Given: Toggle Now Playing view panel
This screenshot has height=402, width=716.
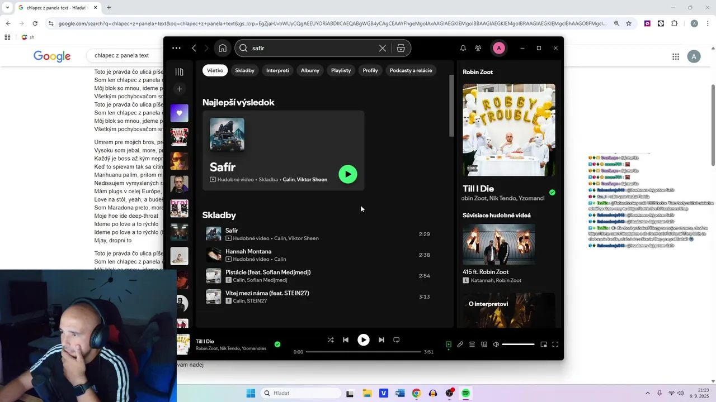Looking at the screenshot, I should 448,344.
